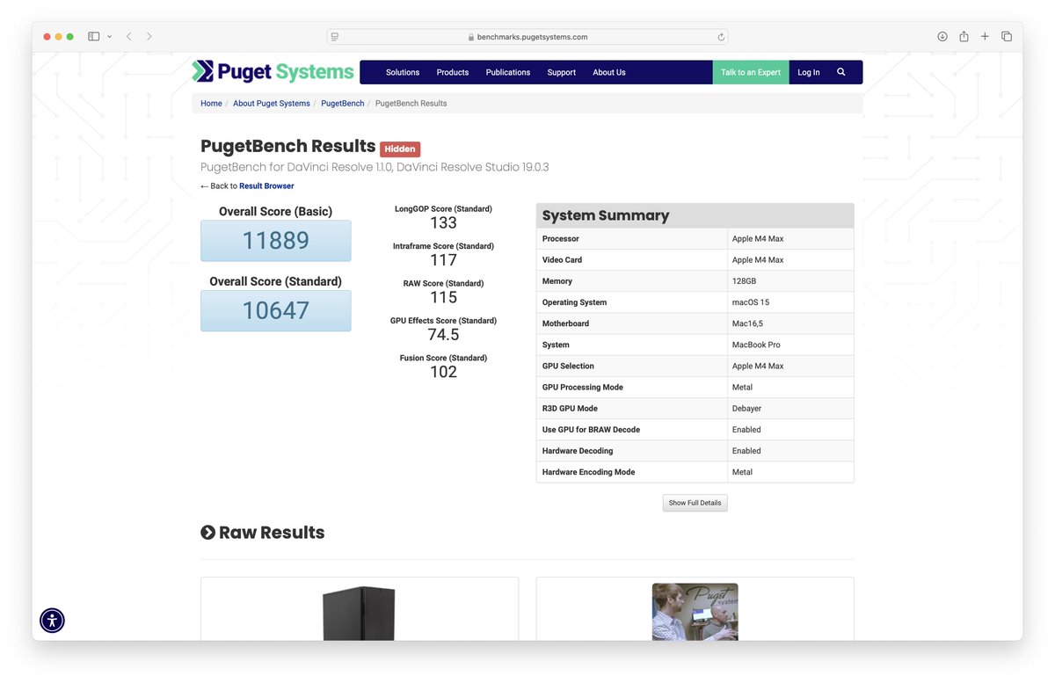This screenshot has height=683, width=1055.
Task: Click the GPU Processing Mode row label
Action: pos(583,388)
